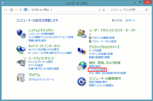Click shield icon beside アカウントの種類の変更
This screenshot has width=153, height=101.
90,38
